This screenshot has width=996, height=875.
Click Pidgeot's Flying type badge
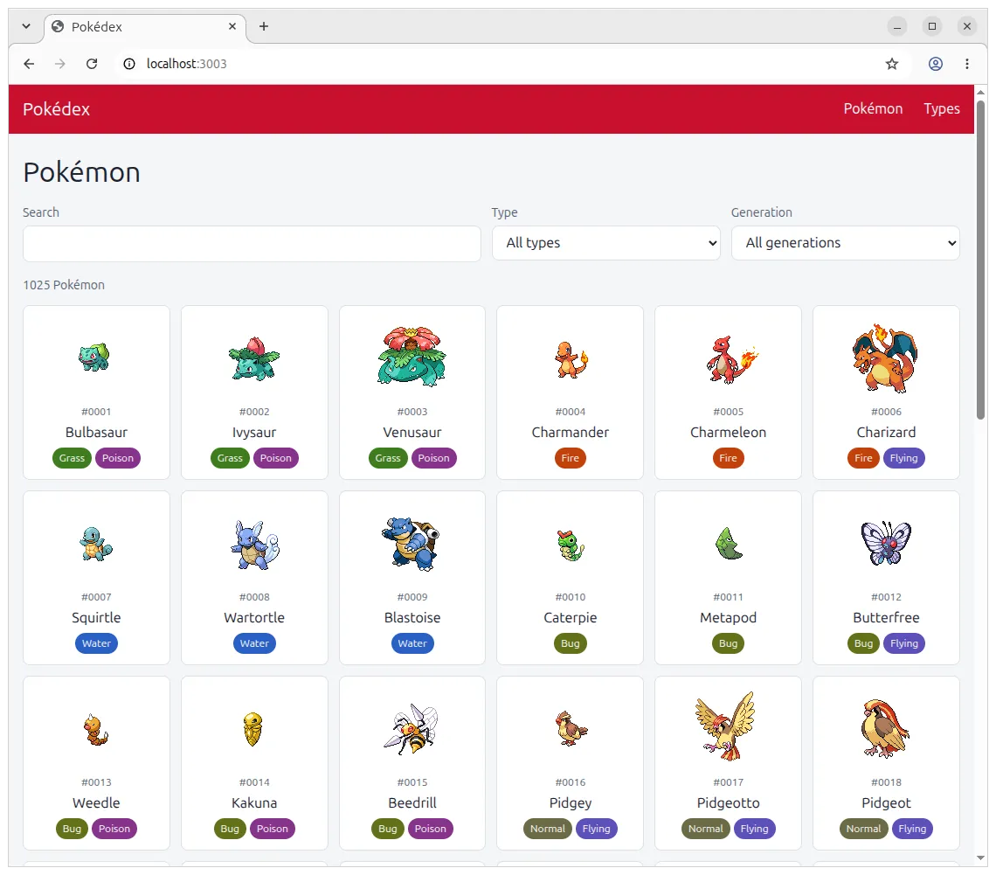(x=911, y=829)
